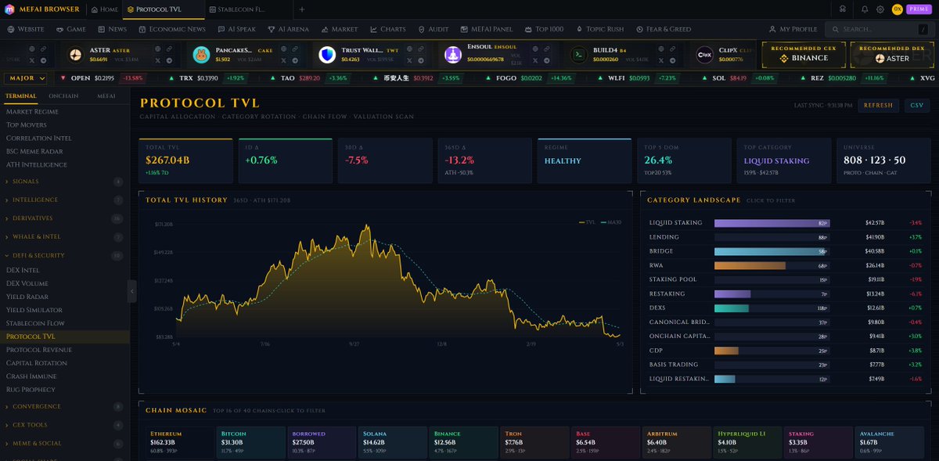Viewport: 939px width, 461px height.
Task: Click the Trust Wallet shield logo
Action: pos(327,55)
